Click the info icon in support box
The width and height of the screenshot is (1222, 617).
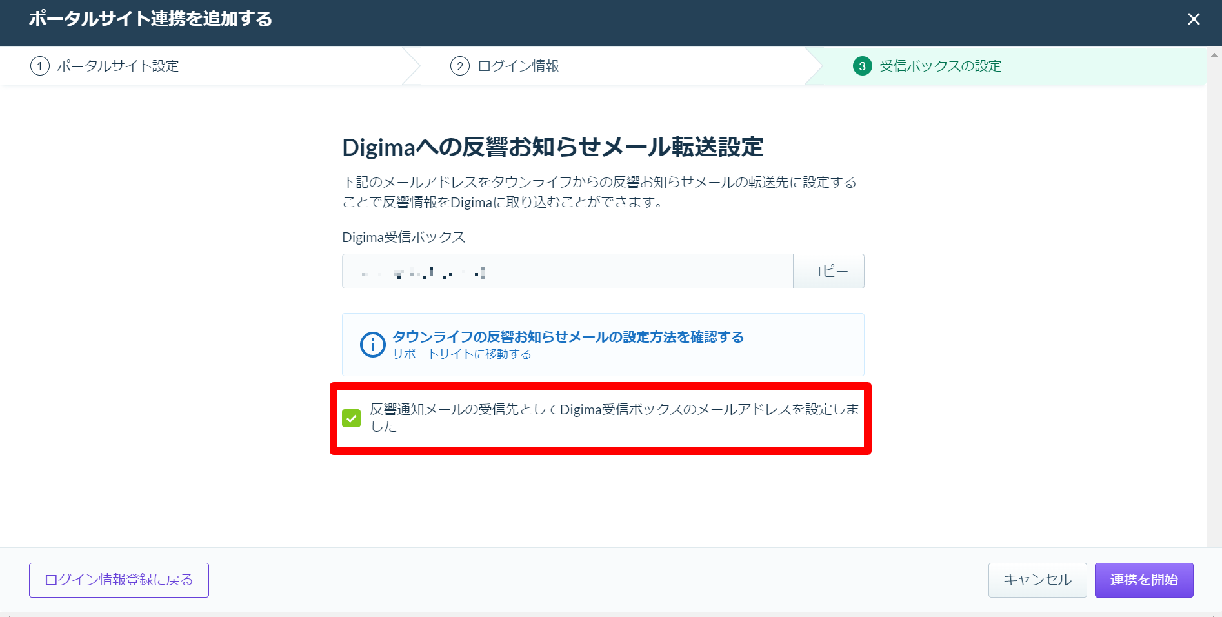372,345
